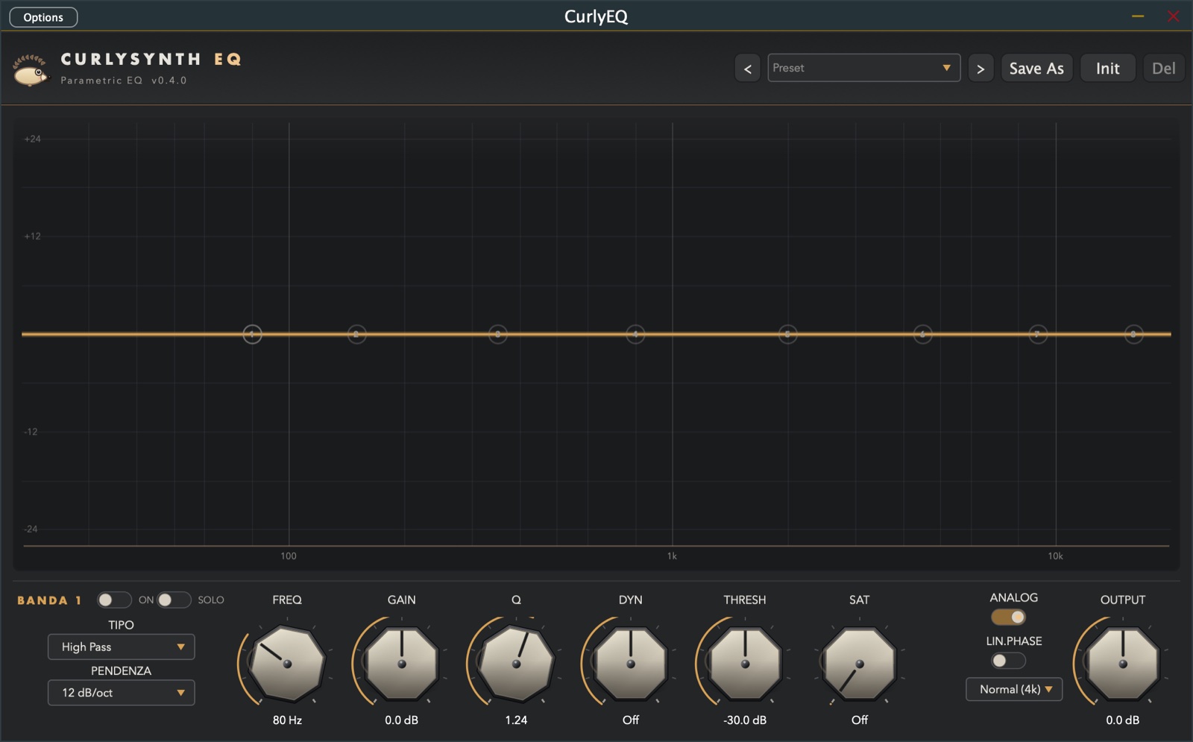Screen dimensions: 1193x742
Task: Click the CurlySynth hedgehog logo
Action: (31, 71)
